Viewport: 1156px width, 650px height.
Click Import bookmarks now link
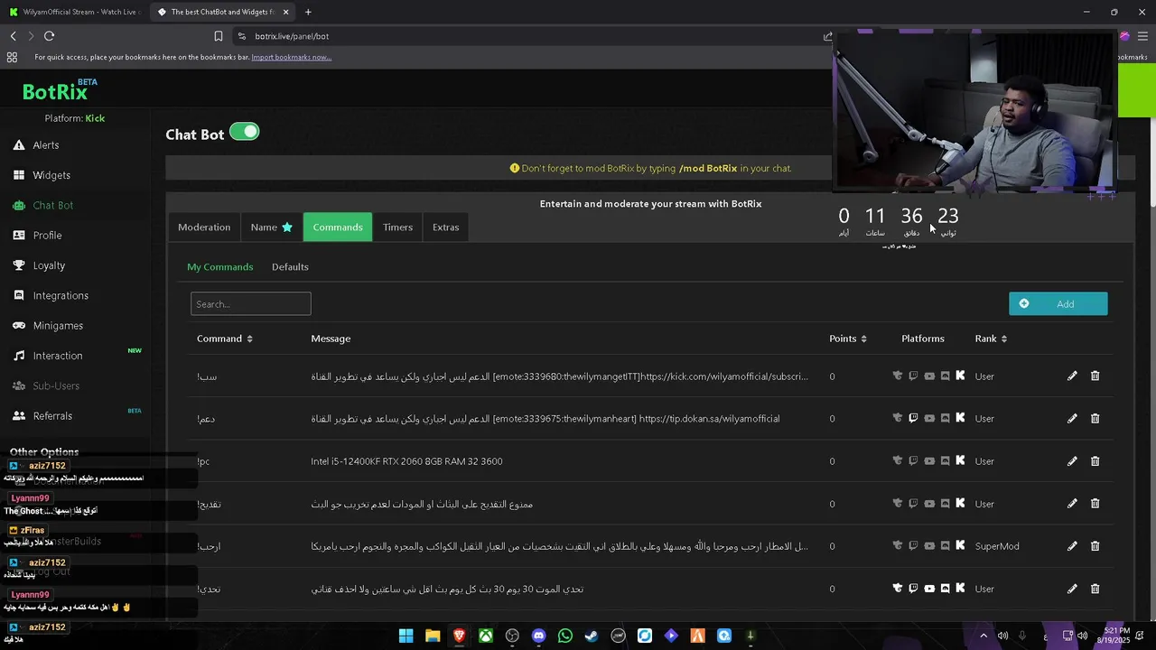click(x=291, y=57)
